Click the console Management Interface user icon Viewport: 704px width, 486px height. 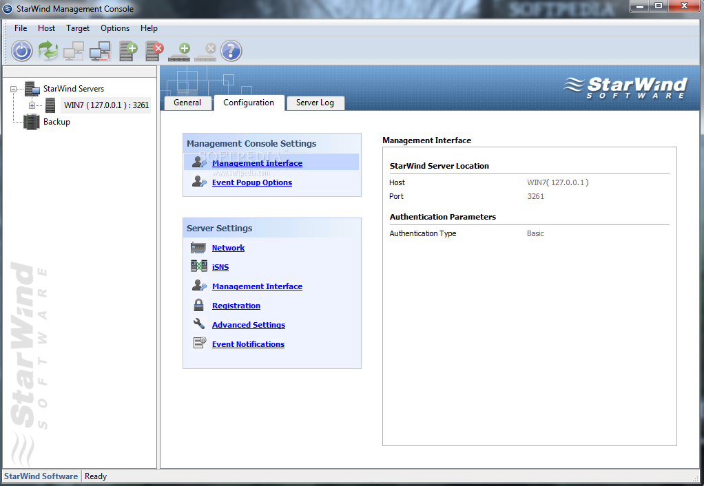click(x=199, y=162)
